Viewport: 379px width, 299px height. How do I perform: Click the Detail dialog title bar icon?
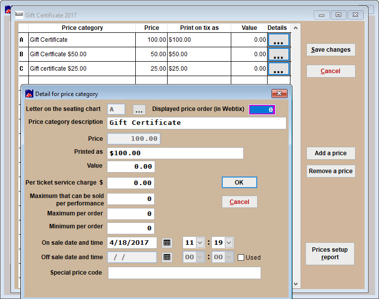tap(29, 94)
